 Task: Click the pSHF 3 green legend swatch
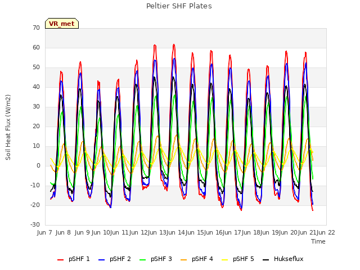pyautogui.click(x=142, y=260)
